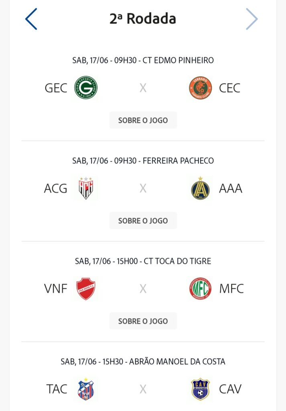
Task: Go to the previous round with left chevron
Action: (x=31, y=19)
